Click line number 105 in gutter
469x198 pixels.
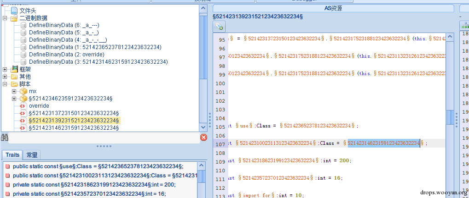click(220, 126)
